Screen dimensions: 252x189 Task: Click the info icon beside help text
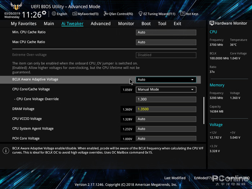click(x=6, y=150)
